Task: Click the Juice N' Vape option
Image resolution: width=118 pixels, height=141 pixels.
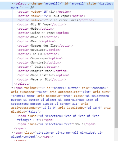Action: pos(43,33)
